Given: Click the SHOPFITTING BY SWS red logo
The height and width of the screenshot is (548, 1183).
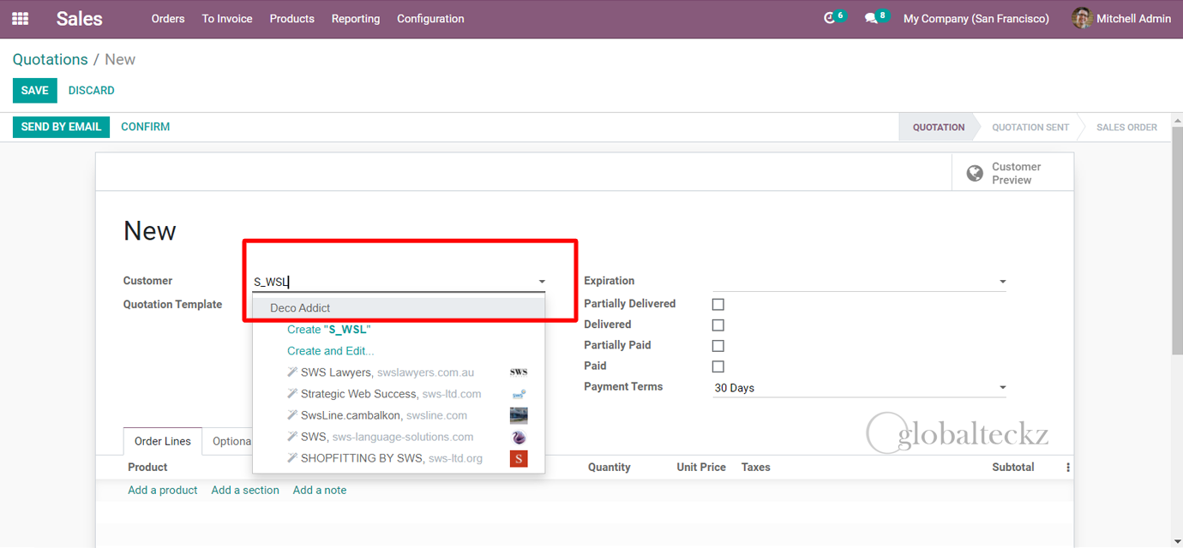Looking at the screenshot, I should 519,459.
